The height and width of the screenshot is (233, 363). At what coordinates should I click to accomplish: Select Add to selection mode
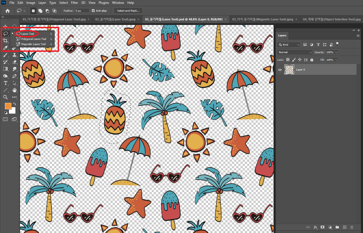click(40, 11)
